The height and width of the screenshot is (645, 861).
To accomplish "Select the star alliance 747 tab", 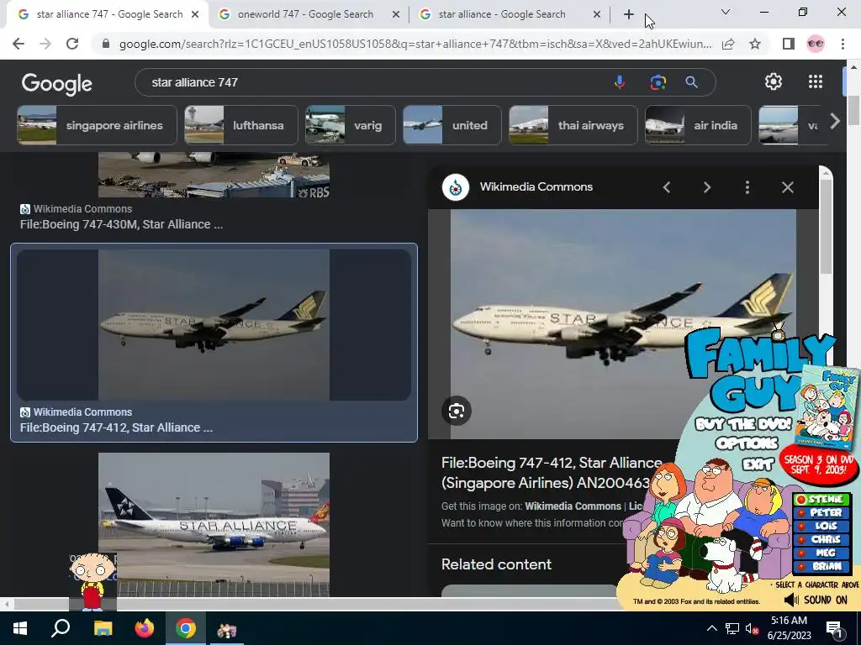I will pos(108,14).
